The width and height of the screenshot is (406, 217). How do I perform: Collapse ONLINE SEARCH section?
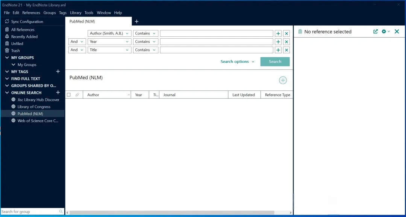pyautogui.click(x=7, y=92)
